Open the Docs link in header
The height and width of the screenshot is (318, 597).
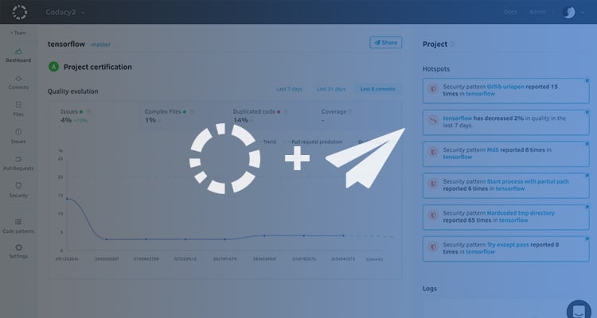[510, 12]
